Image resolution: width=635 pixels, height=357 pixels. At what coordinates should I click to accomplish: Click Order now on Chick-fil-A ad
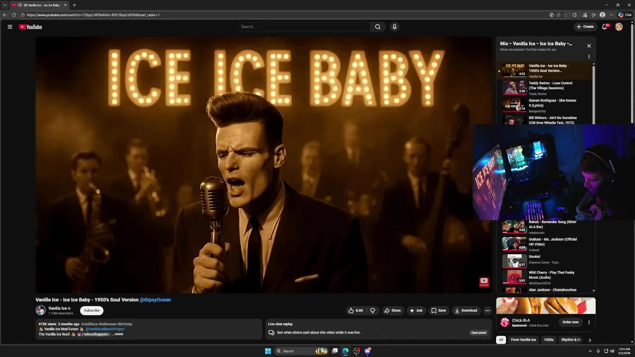(570, 322)
